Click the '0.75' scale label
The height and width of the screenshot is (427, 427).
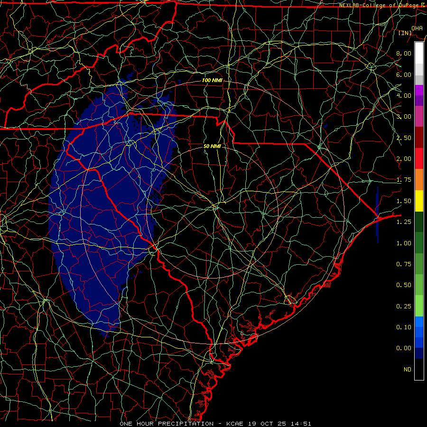[404, 264]
